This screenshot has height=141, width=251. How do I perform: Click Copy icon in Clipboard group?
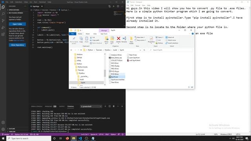click(x=81, y=40)
